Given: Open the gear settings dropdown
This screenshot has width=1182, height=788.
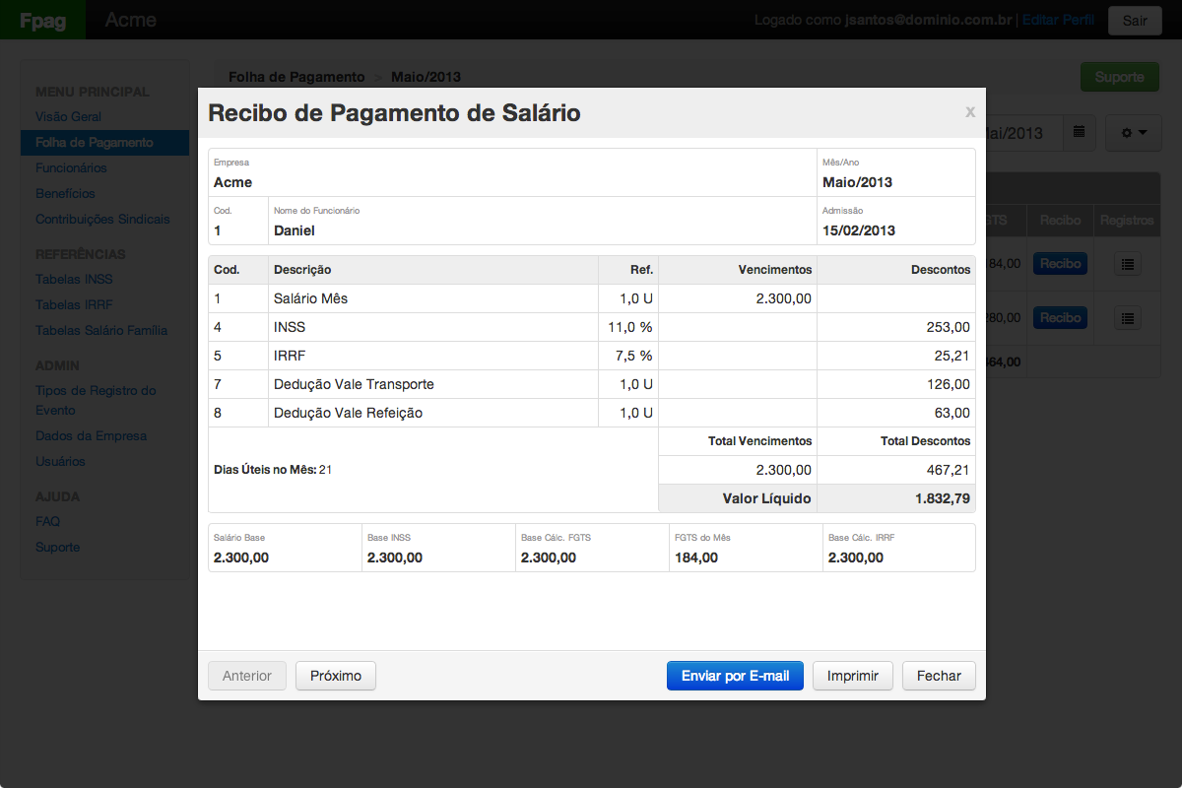Looking at the screenshot, I should [1134, 132].
